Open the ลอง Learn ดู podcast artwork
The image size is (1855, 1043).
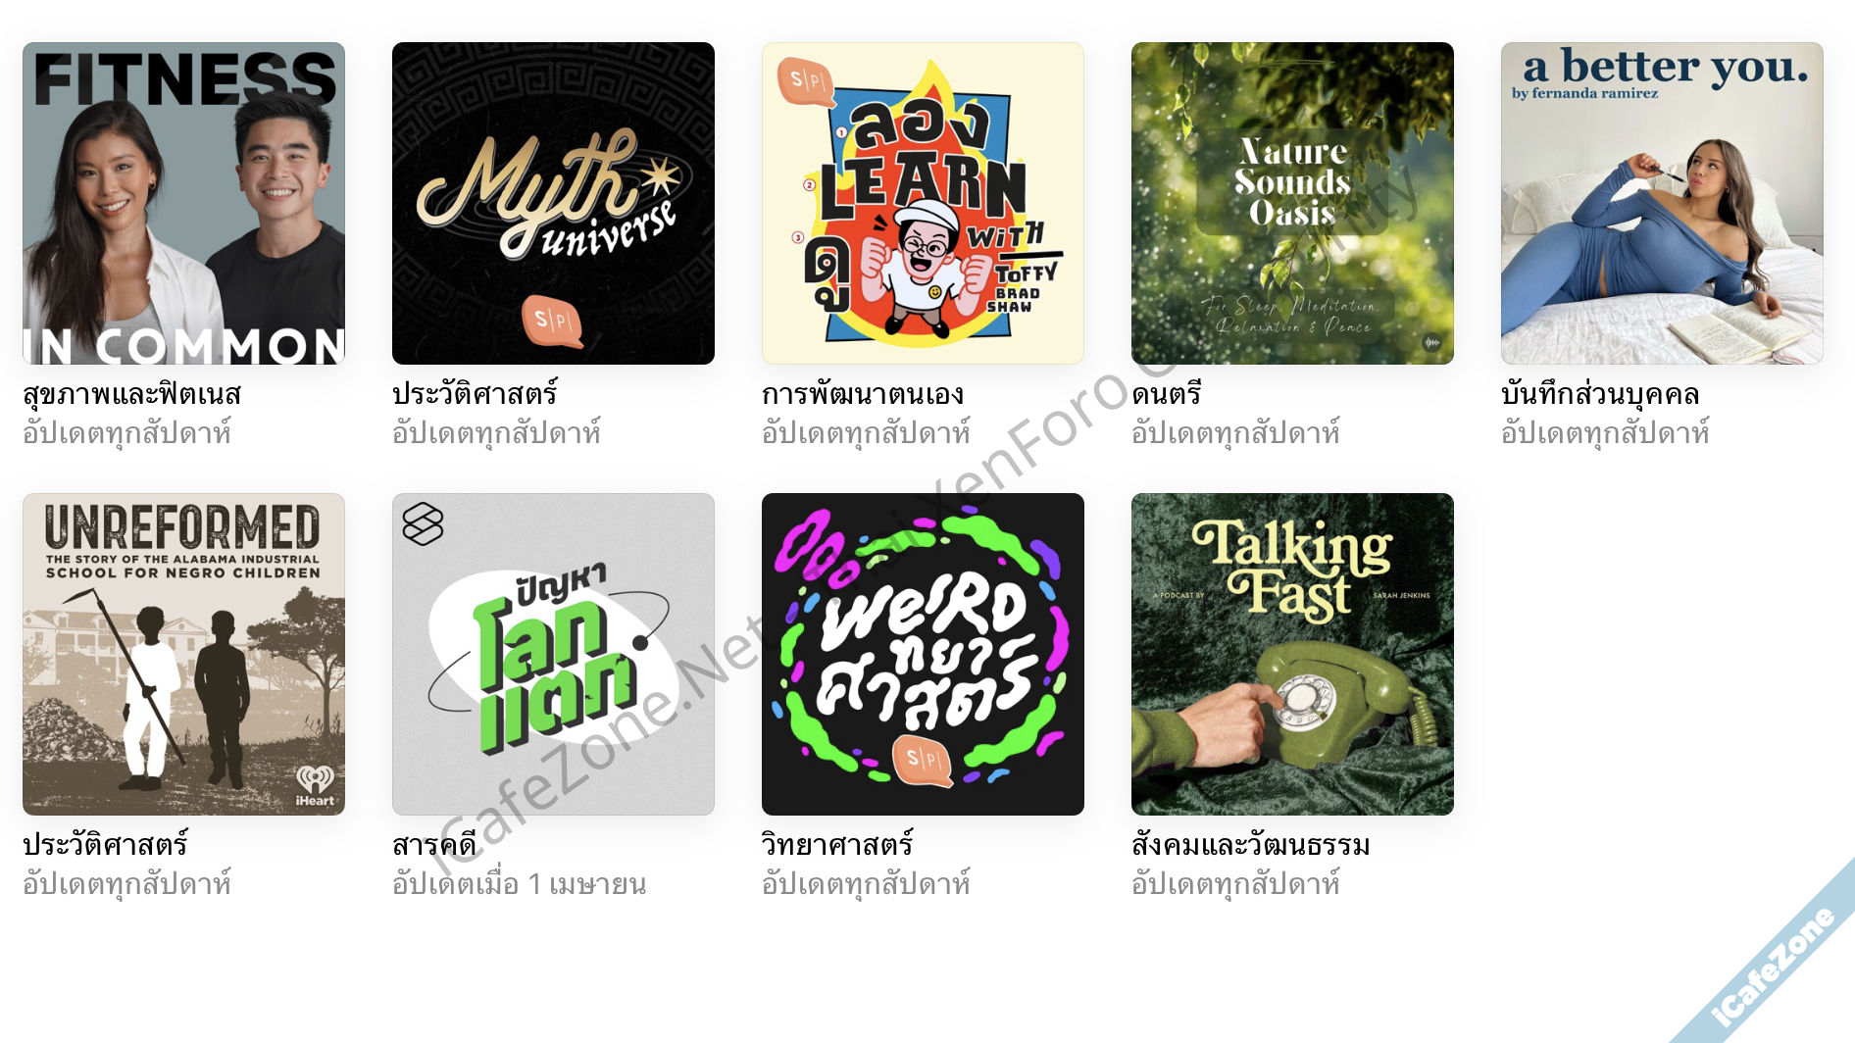tap(923, 203)
